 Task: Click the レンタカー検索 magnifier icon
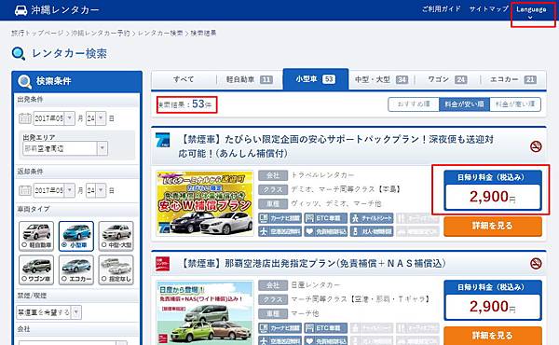coord(19,53)
